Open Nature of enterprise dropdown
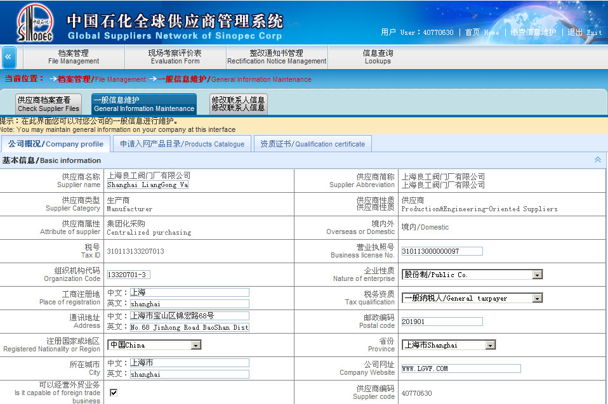Viewport: 608px width, 404px height. [537, 275]
